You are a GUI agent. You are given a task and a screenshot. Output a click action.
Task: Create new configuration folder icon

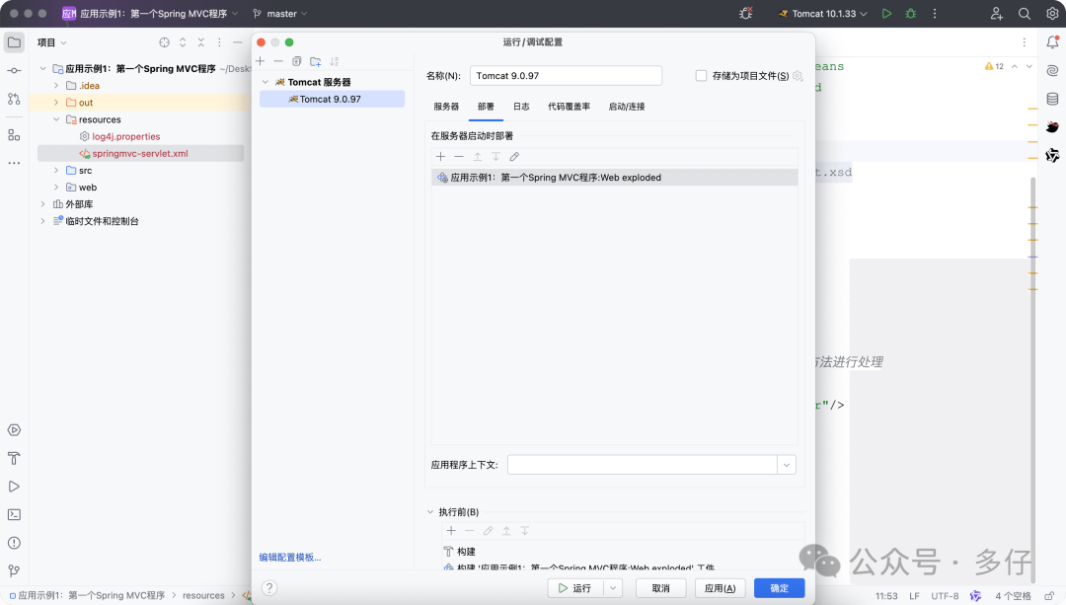tap(316, 61)
